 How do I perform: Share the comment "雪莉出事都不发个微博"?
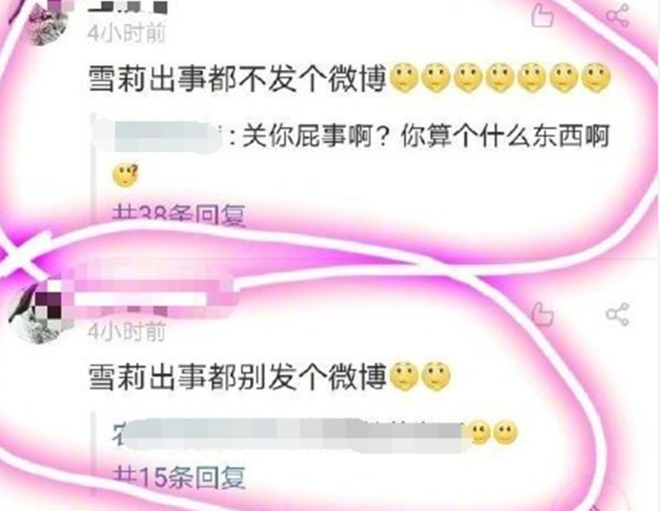click(x=617, y=16)
